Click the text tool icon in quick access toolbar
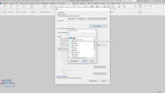This screenshot has width=165, height=93. (x=27, y=1)
